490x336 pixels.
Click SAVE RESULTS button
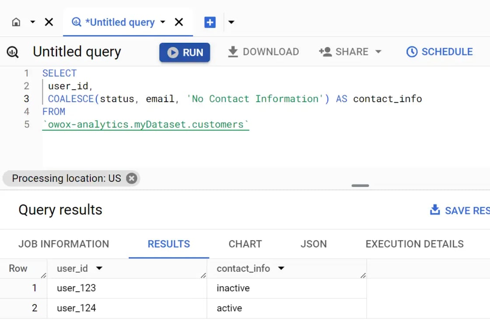click(x=460, y=210)
